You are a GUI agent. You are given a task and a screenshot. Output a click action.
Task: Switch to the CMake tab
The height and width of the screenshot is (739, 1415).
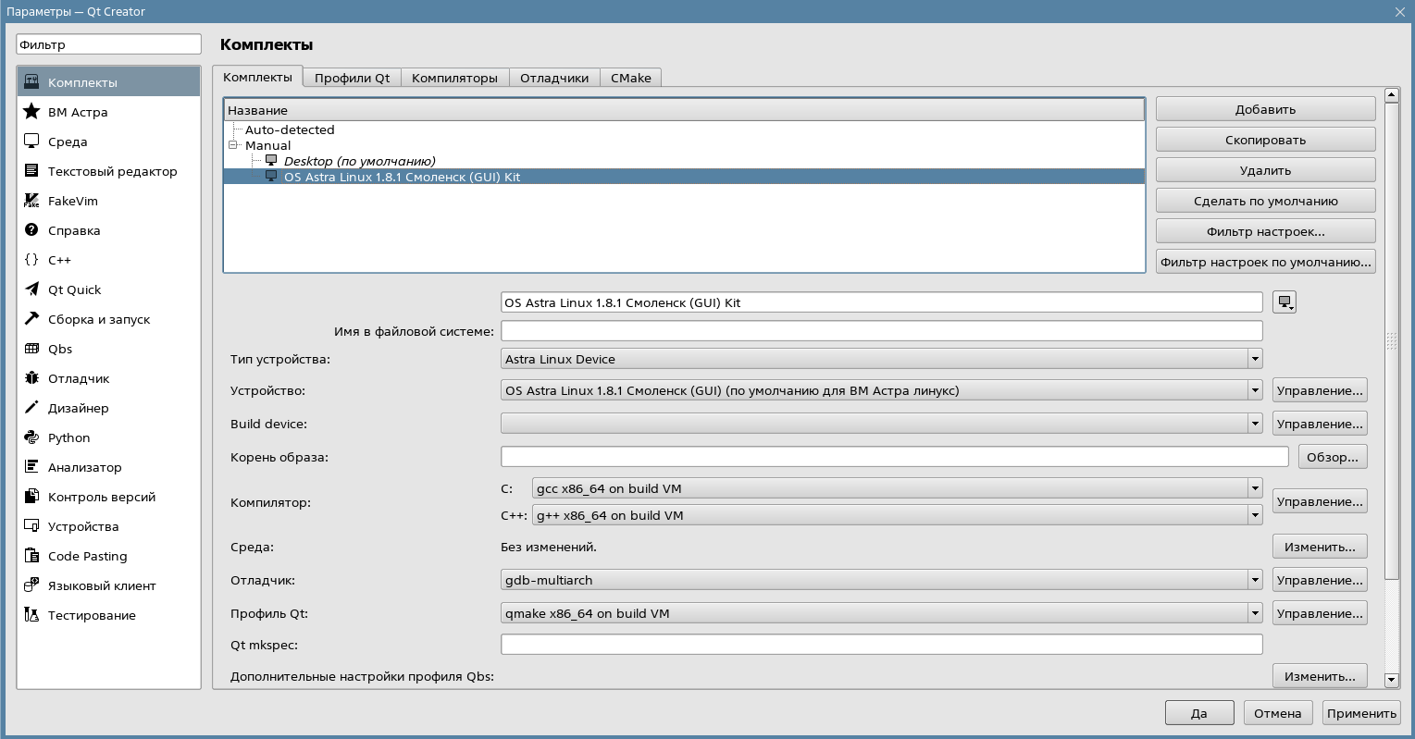(x=630, y=78)
